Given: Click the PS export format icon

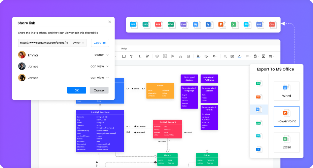Looking at the screenshot, I should 246,25.
